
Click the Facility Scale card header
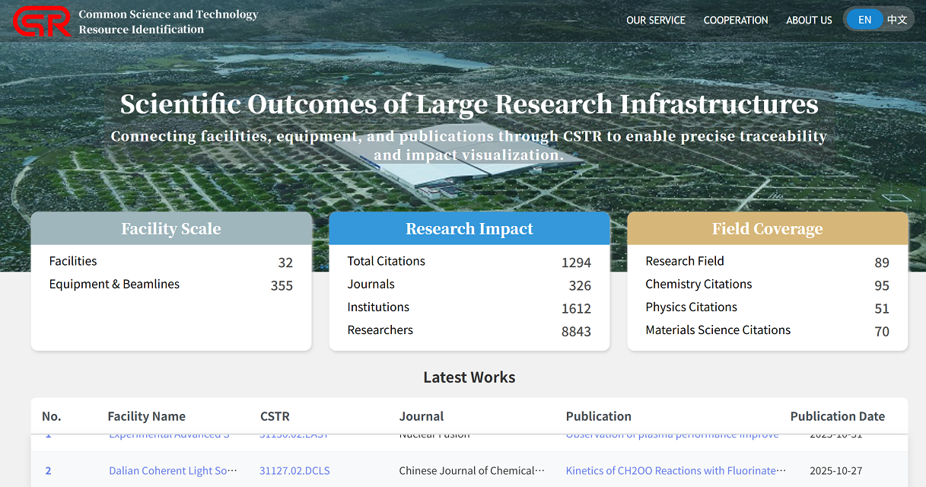(x=171, y=229)
